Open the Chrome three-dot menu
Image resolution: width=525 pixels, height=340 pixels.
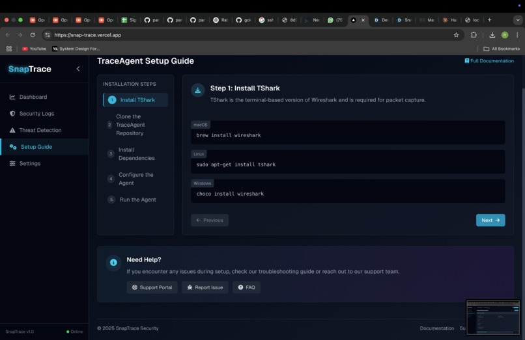point(517,35)
